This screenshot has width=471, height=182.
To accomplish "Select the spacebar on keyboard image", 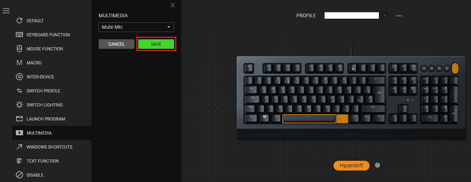I will 309,119.
